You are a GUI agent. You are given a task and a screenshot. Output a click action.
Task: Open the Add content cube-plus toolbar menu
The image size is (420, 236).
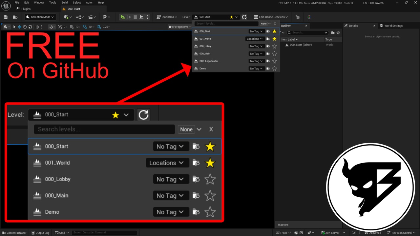68,17
